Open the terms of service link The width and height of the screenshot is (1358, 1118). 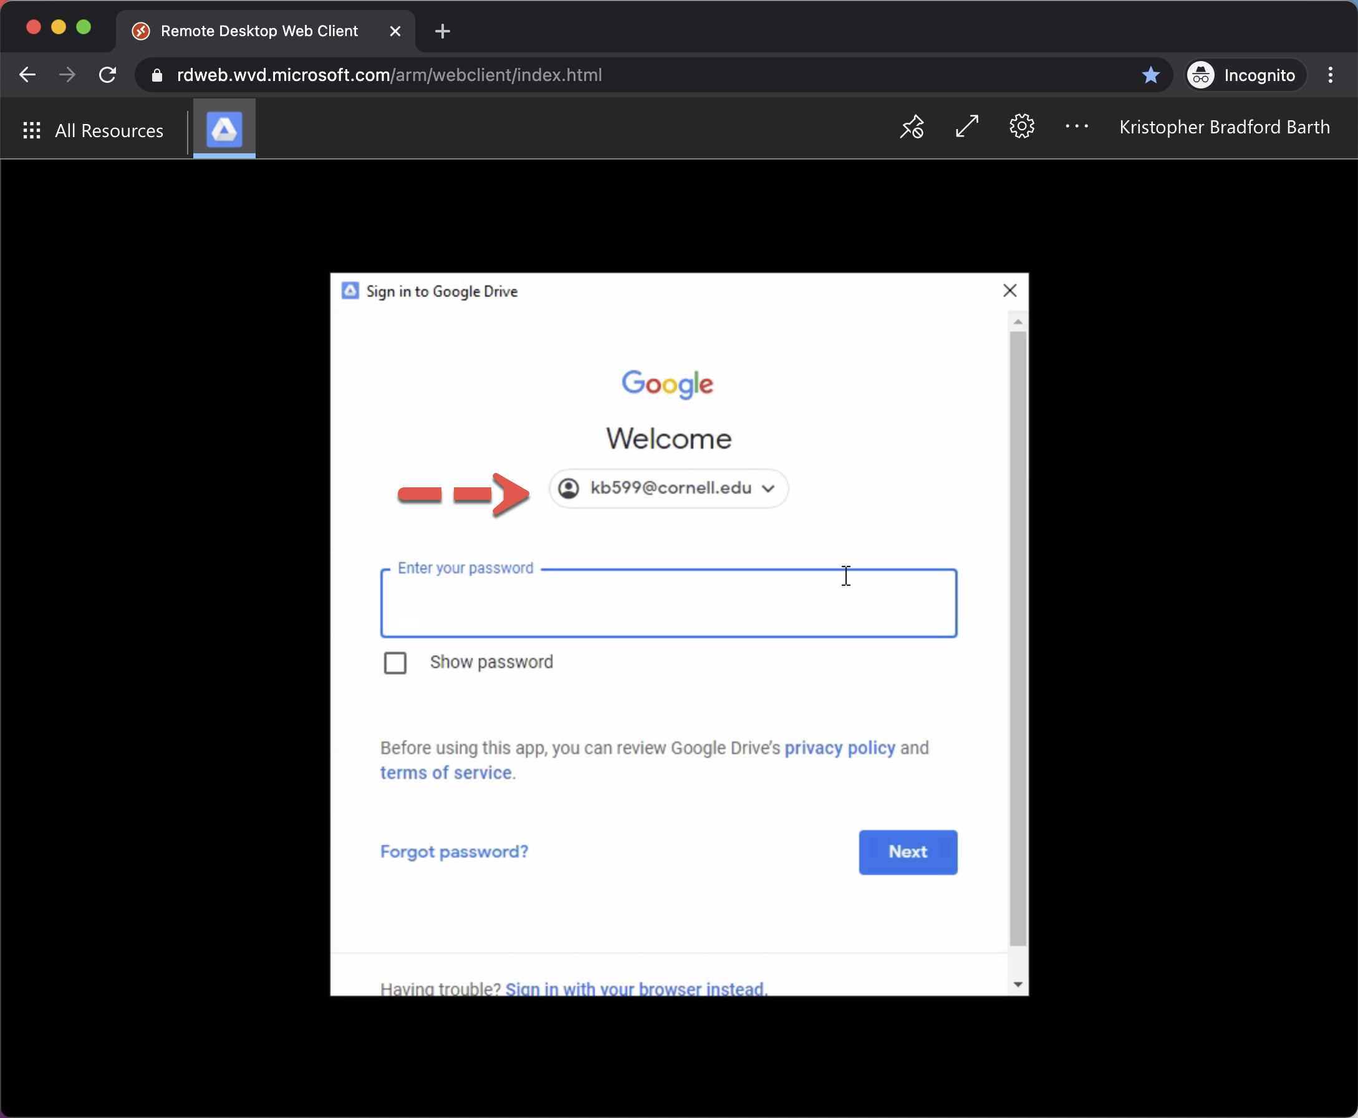tap(446, 773)
